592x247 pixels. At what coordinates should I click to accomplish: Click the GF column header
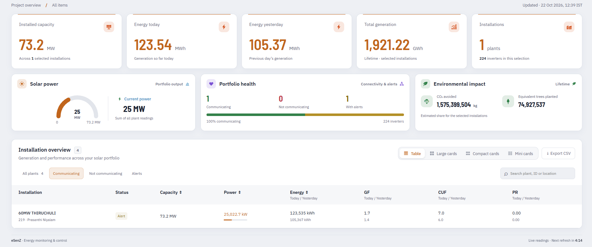[367, 193]
